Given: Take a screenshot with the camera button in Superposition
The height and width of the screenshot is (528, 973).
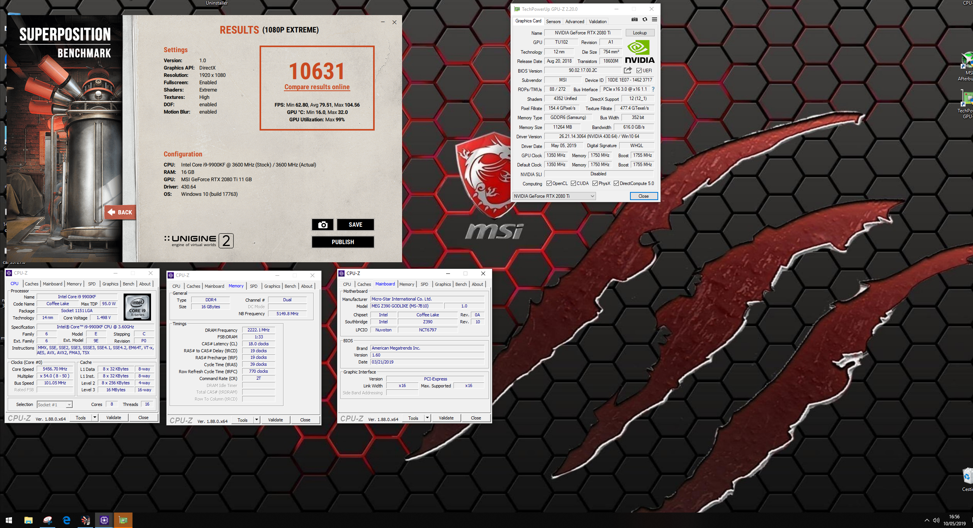Looking at the screenshot, I should 323,225.
